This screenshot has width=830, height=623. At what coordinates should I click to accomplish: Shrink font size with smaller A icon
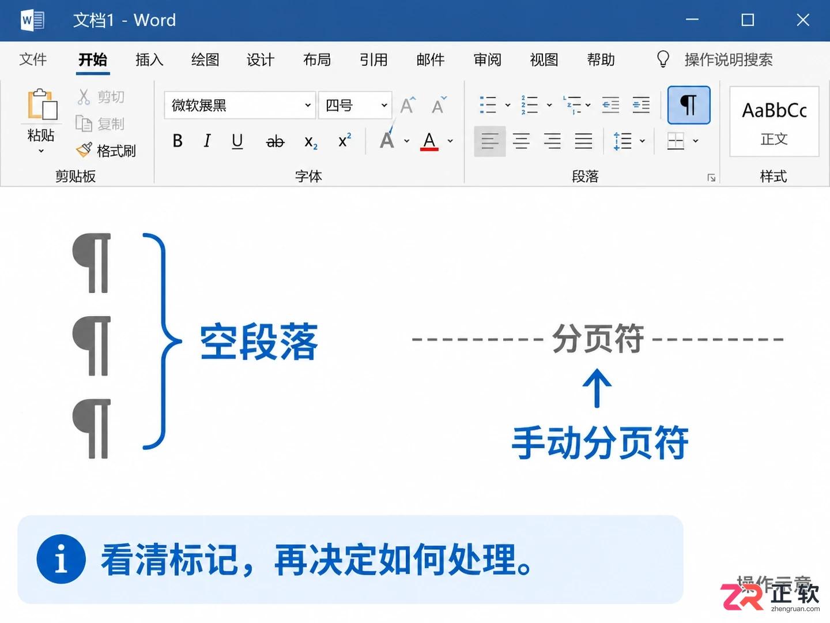coord(439,105)
